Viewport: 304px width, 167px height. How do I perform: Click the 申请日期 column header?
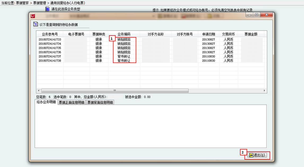209,34
